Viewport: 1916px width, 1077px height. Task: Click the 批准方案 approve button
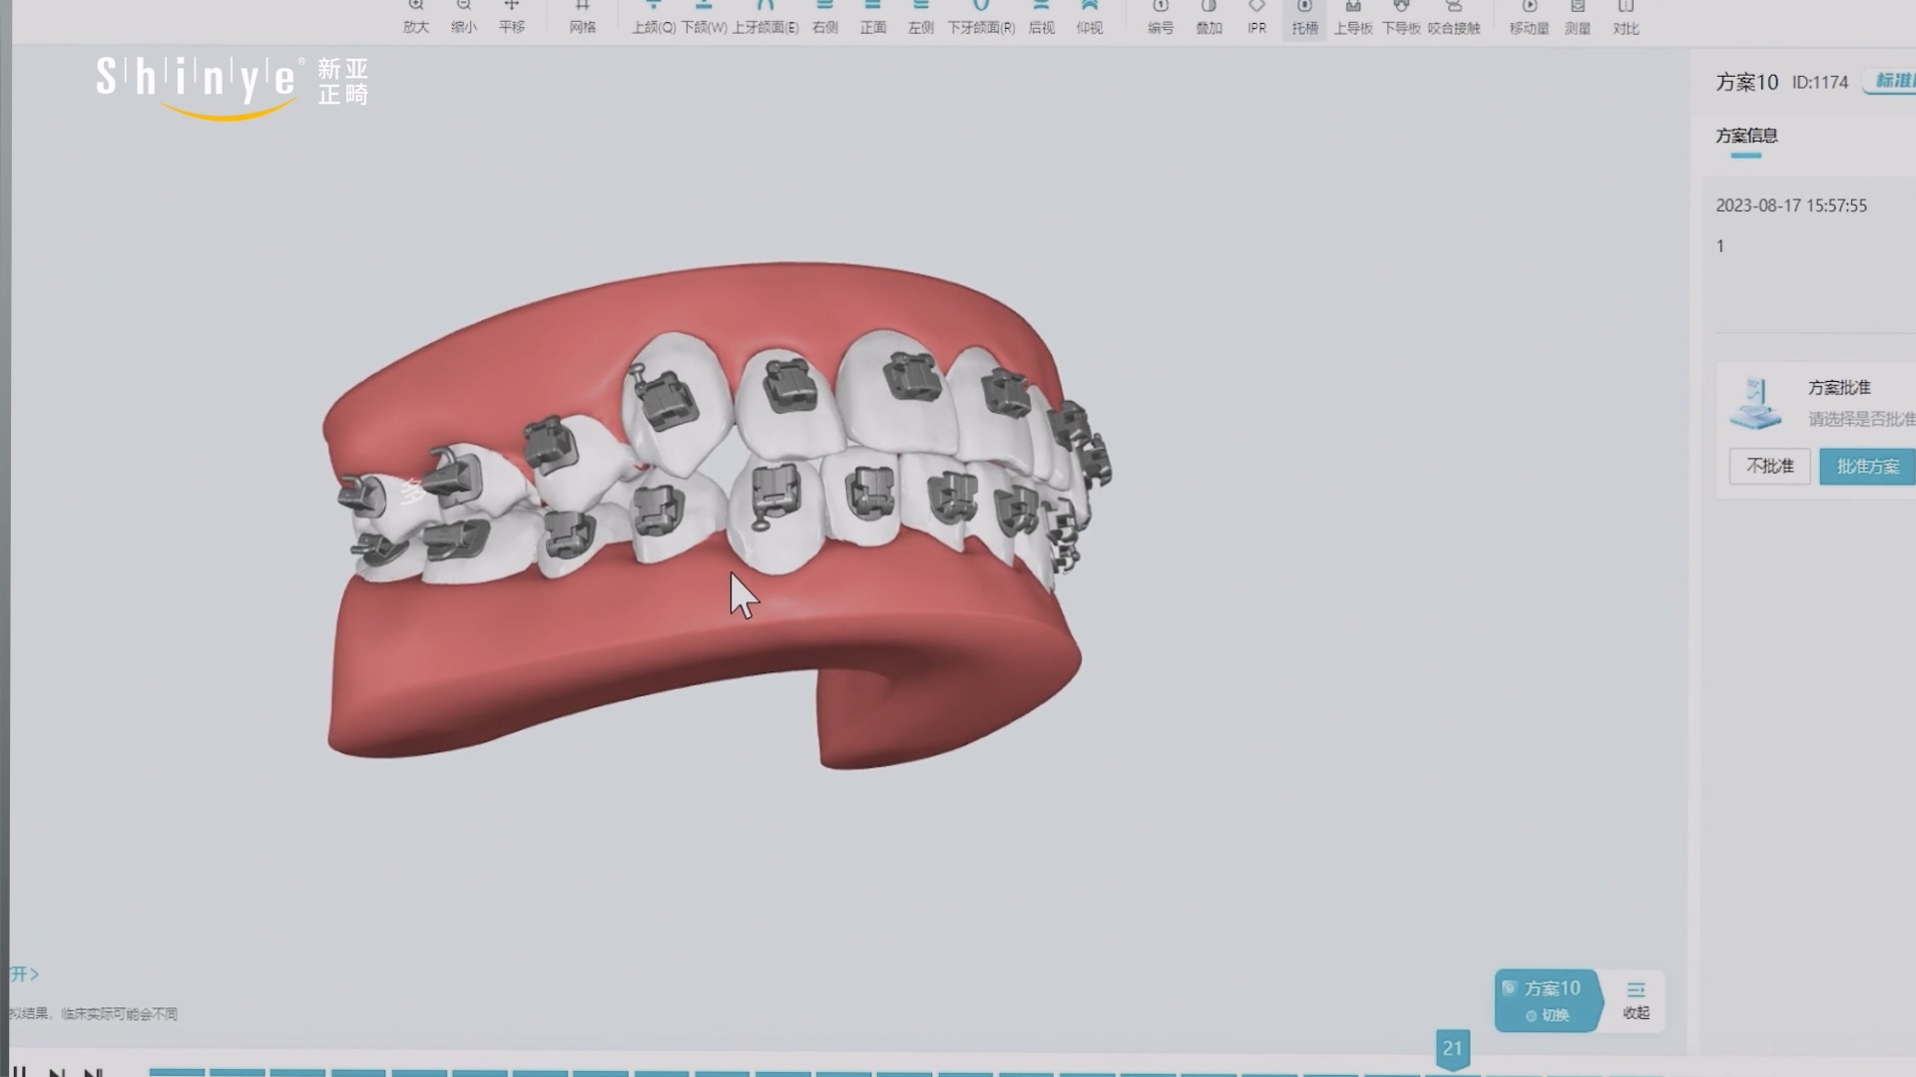tap(1867, 467)
